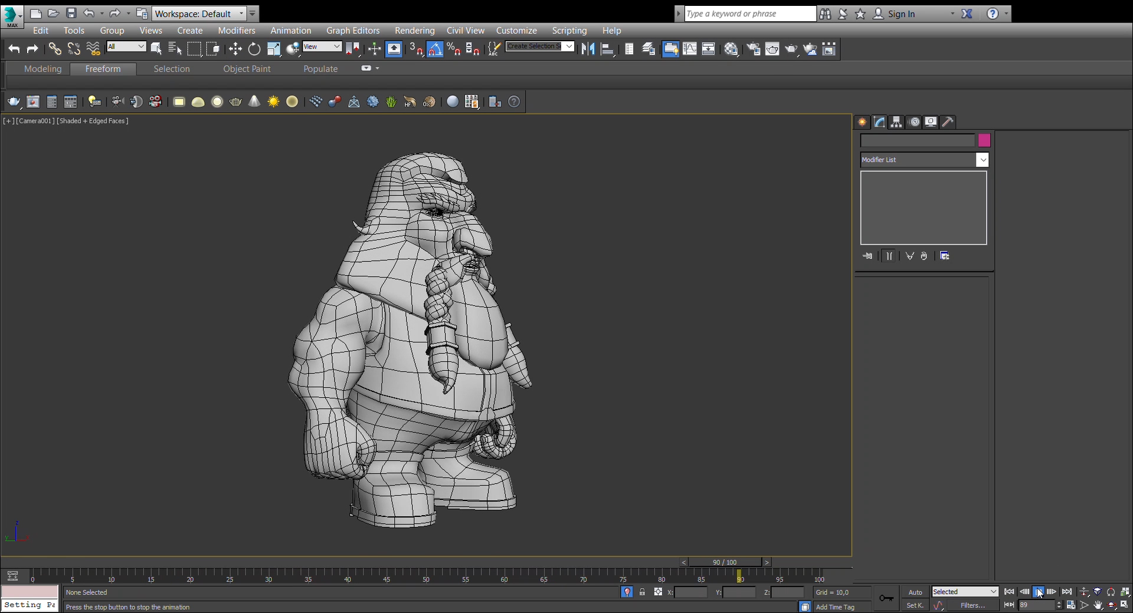Viewport: 1133px width, 613px height.
Task: Open the Rendering menu
Action: [x=414, y=31]
